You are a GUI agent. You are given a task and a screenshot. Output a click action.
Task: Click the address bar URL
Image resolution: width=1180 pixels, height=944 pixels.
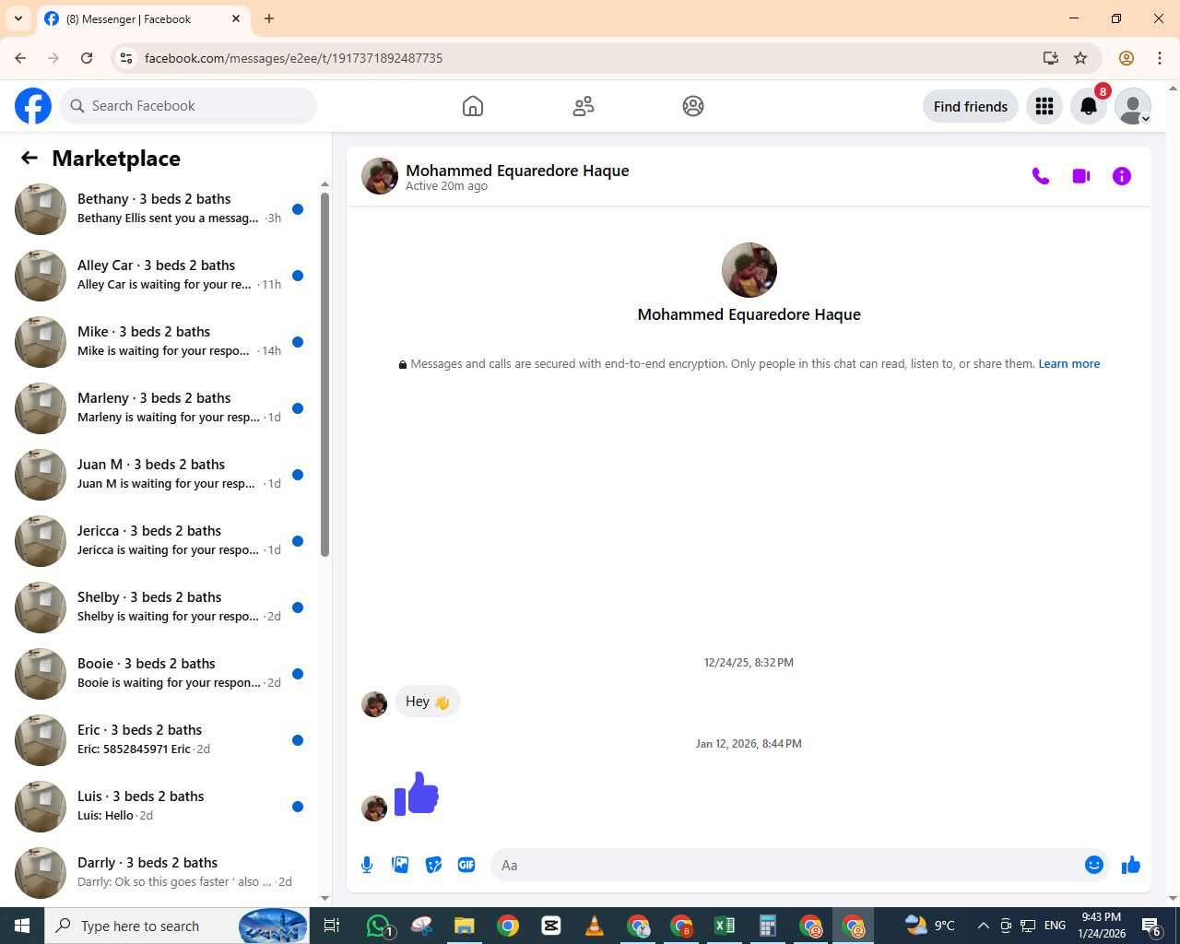pos(293,58)
